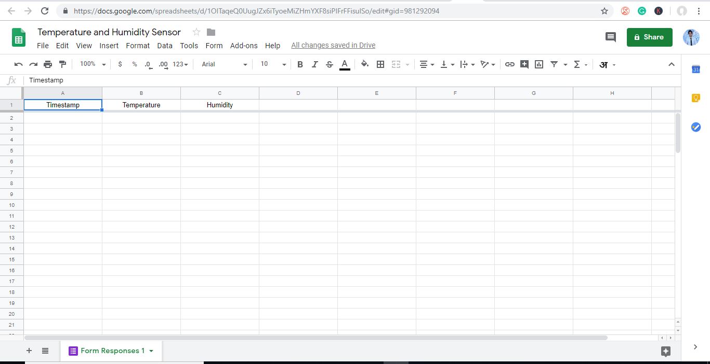Open the Fill color picker

point(365,64)
